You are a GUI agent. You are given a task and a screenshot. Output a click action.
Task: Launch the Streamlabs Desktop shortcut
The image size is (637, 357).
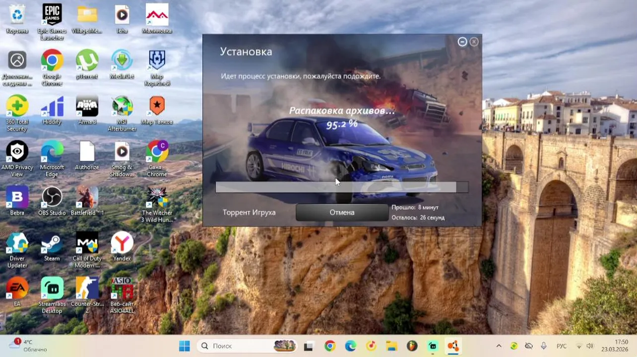pyautogui.click(x=52, y=296)
